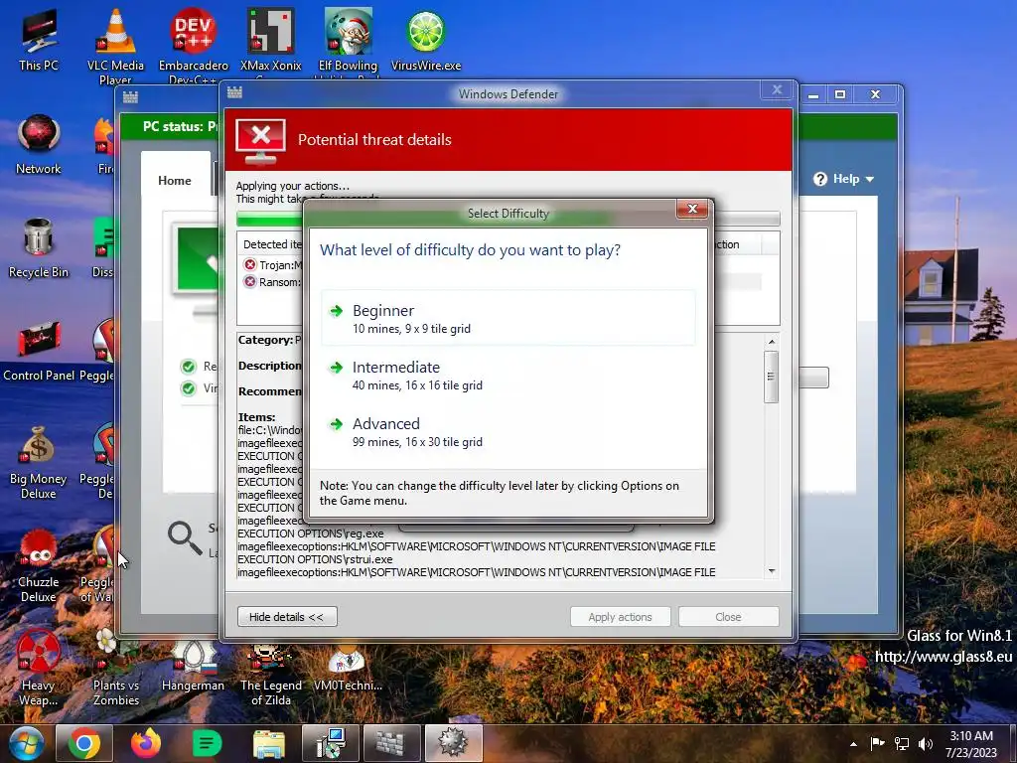Click the threat details scrollbar thumb

click(771, 377)
